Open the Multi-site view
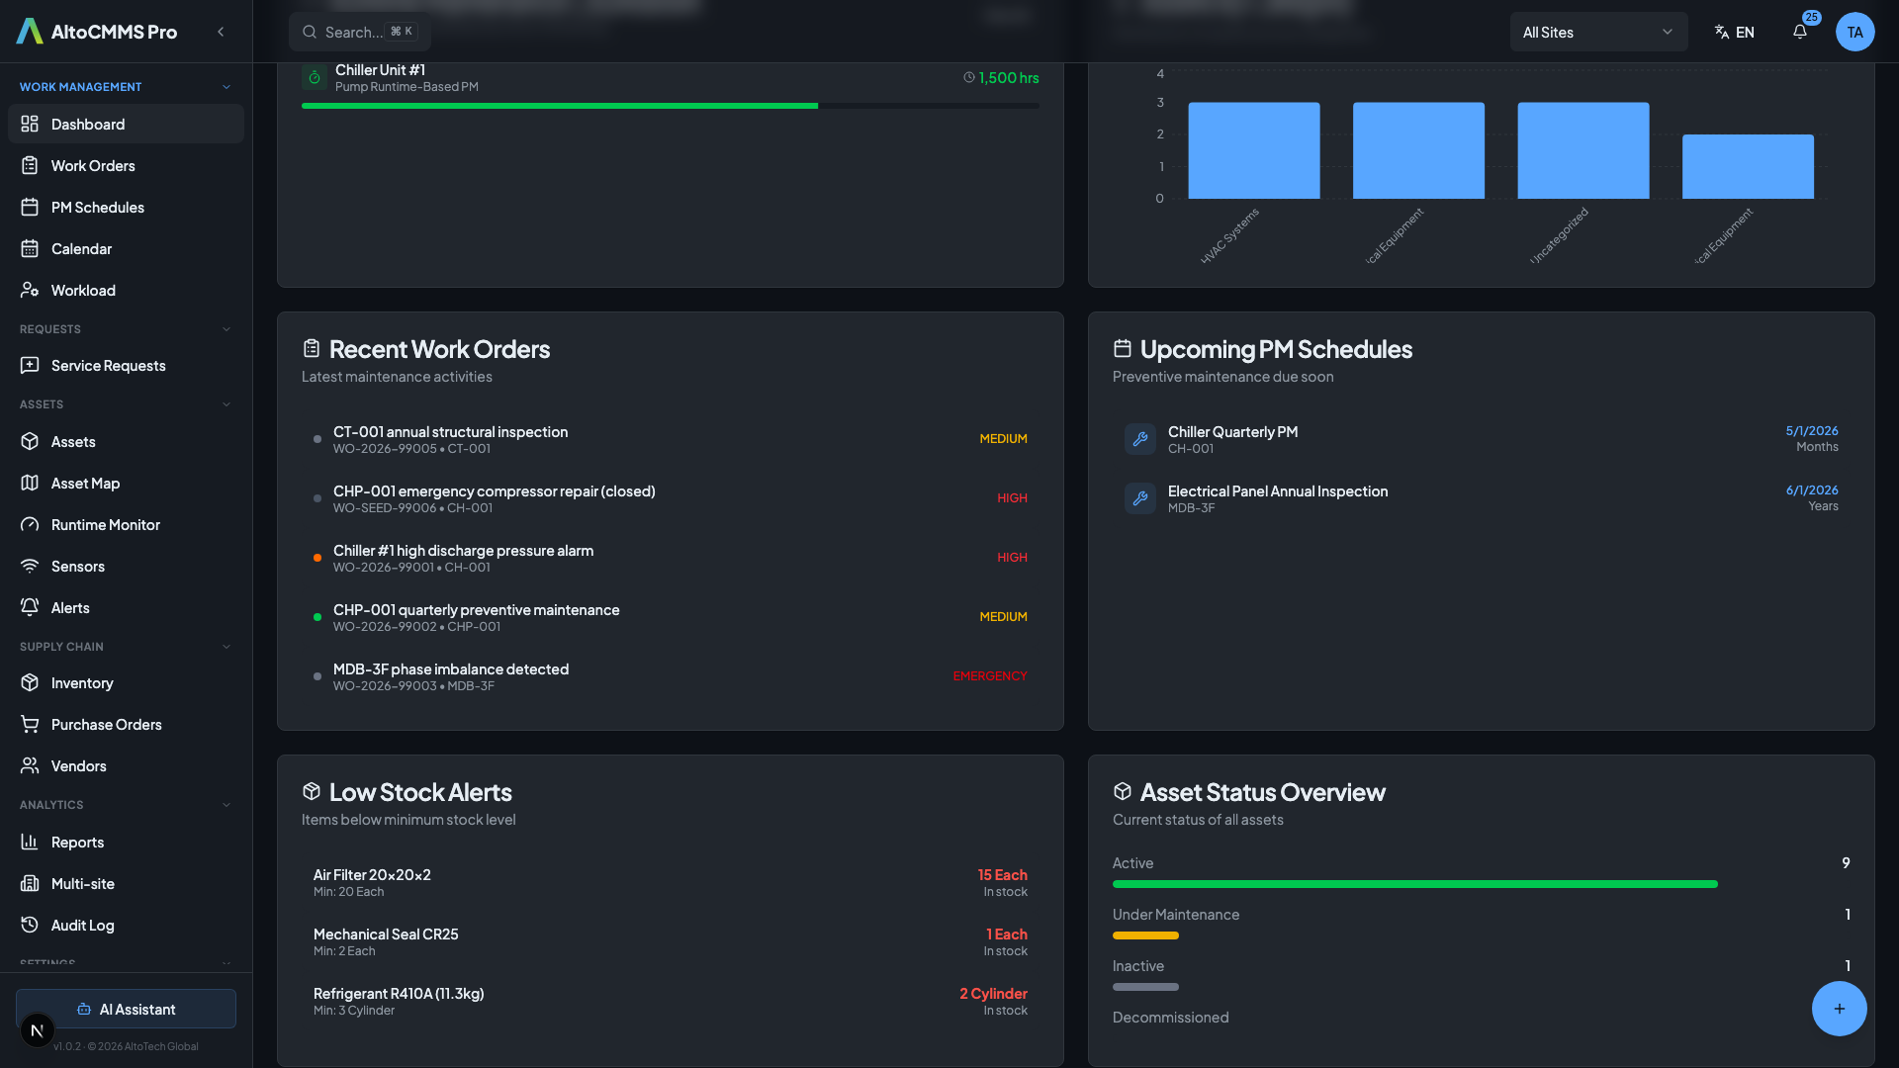This screenshot has height=1068, width=1899. [x=80, y=883]
